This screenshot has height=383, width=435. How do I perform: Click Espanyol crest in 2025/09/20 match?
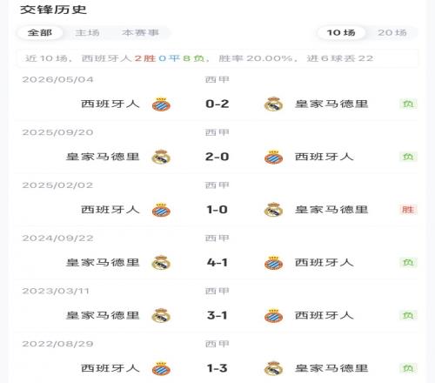pyautogui.click(x=273, y=157)
